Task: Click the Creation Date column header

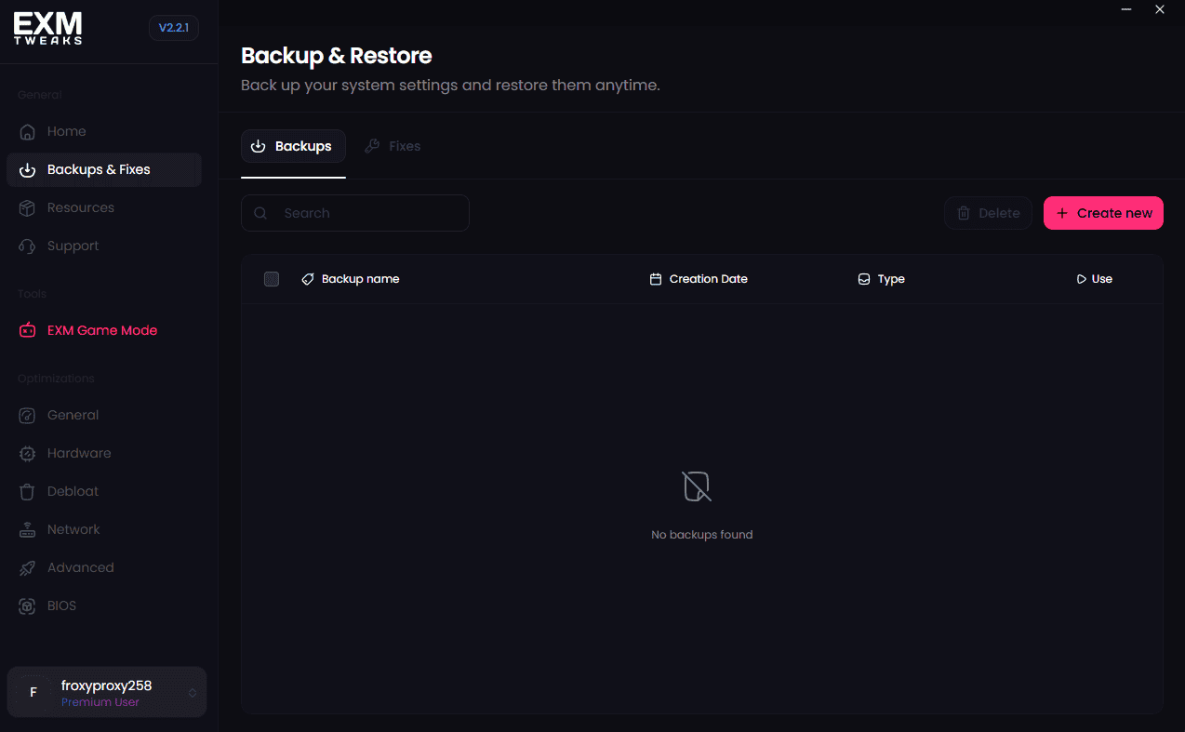Action: point(699,279)
